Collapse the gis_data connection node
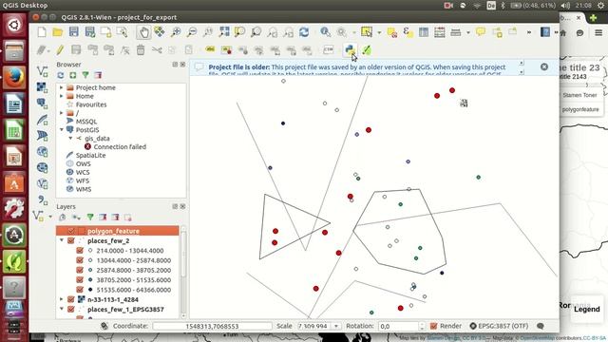The height and width of the screenshot is (342, 608). [x=70, y=139]
